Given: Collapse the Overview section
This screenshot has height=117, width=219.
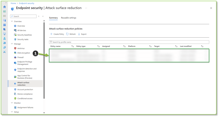Looking at the screenshot, I should (x=12, y=21).
